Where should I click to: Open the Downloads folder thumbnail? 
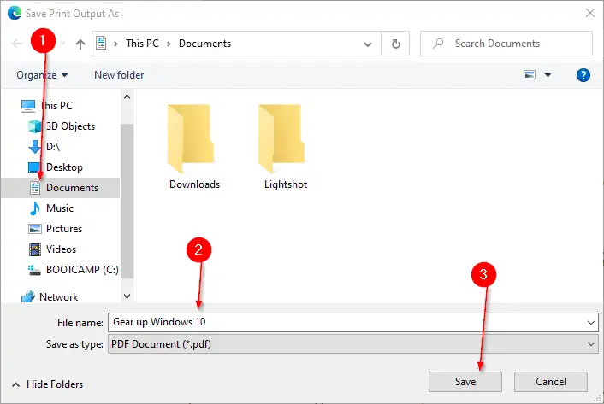pos(191,139)
